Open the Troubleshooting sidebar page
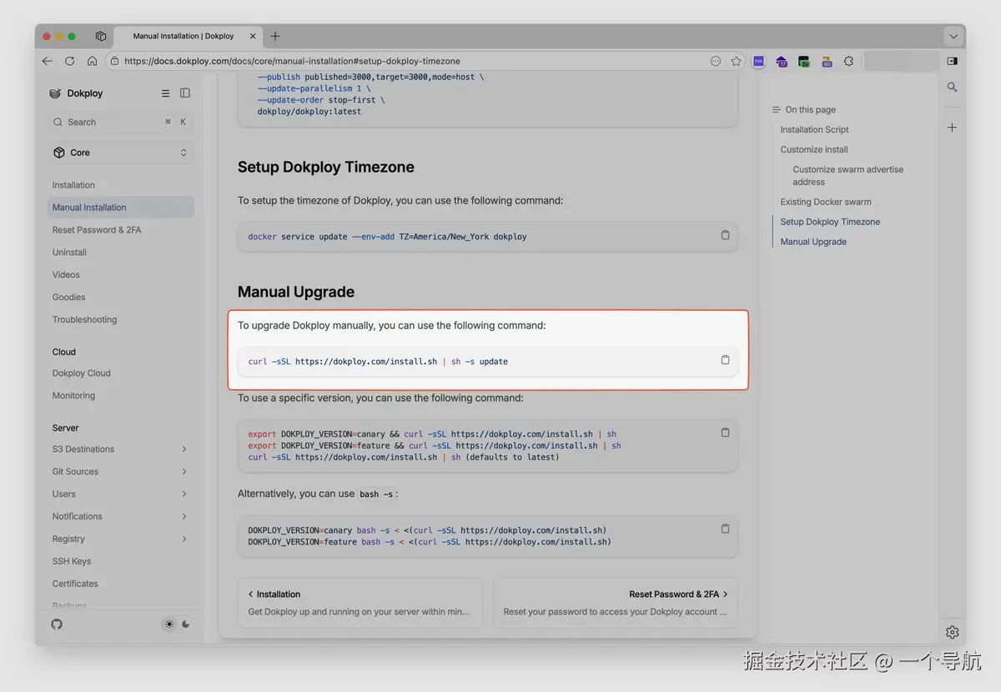Image resolution: width=1001 pixels, height=692 pixels. [84, 320]
